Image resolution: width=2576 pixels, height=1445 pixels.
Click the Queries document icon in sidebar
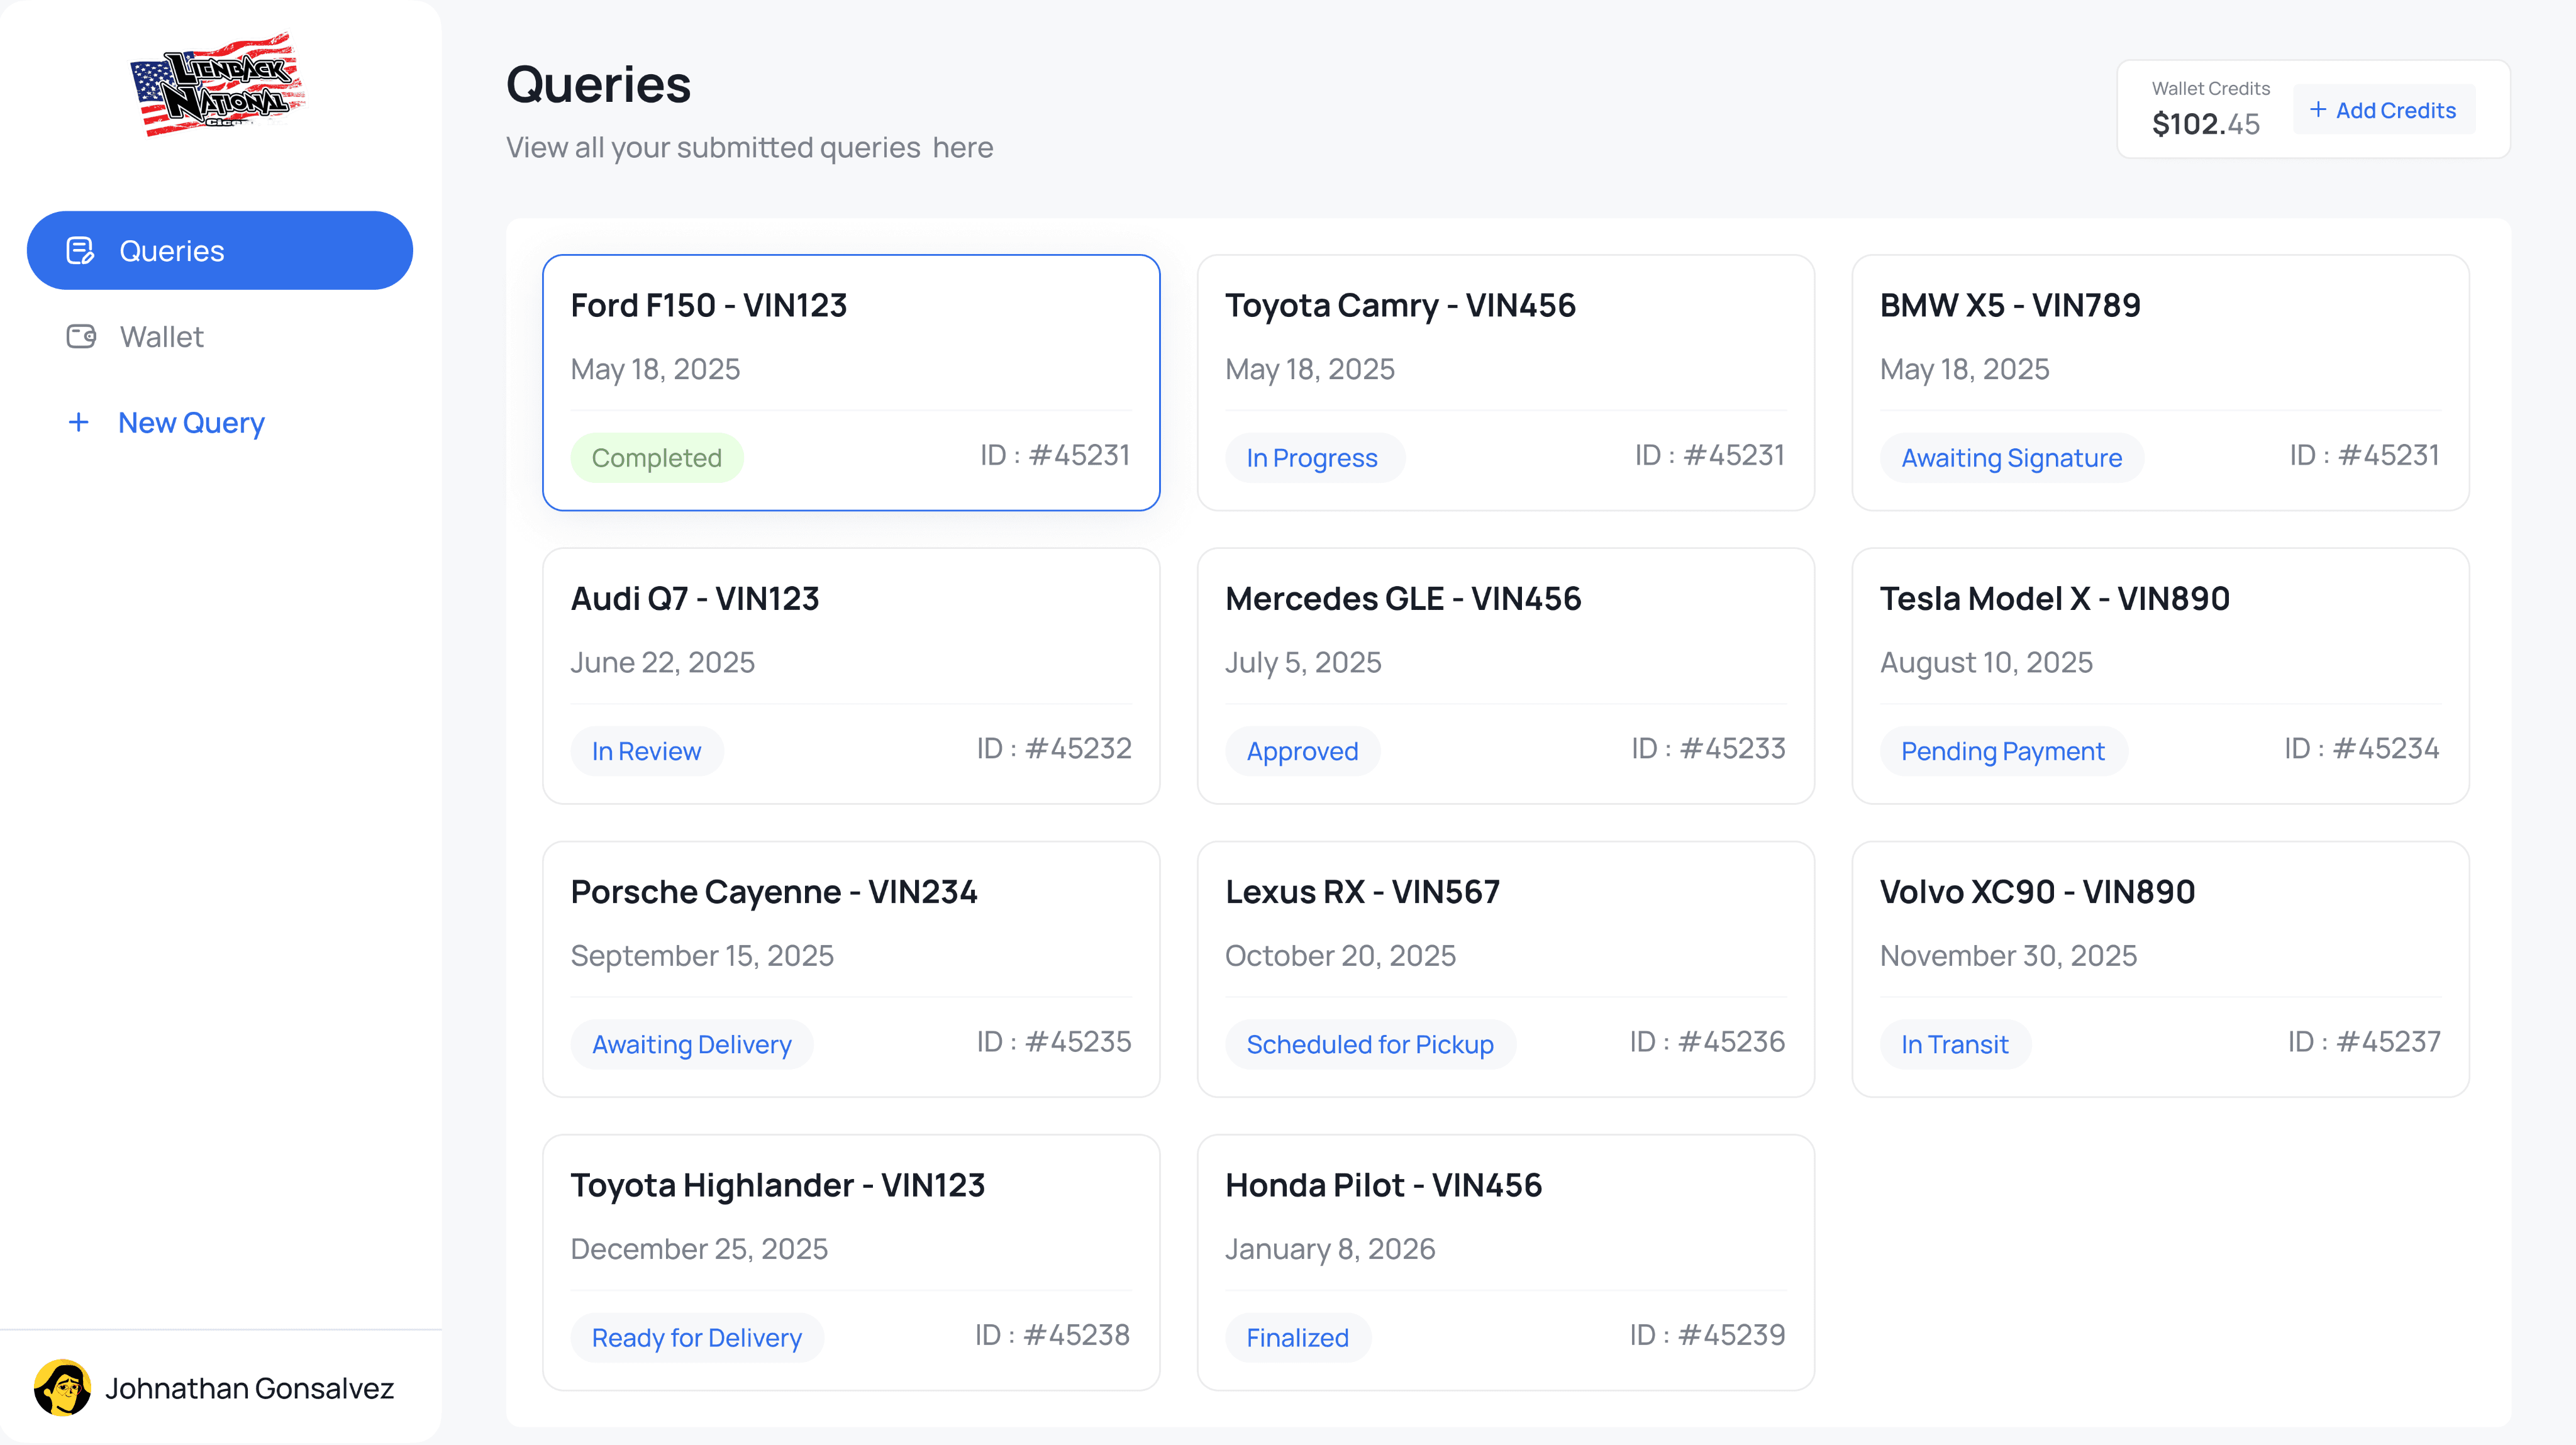click(80, 250)
